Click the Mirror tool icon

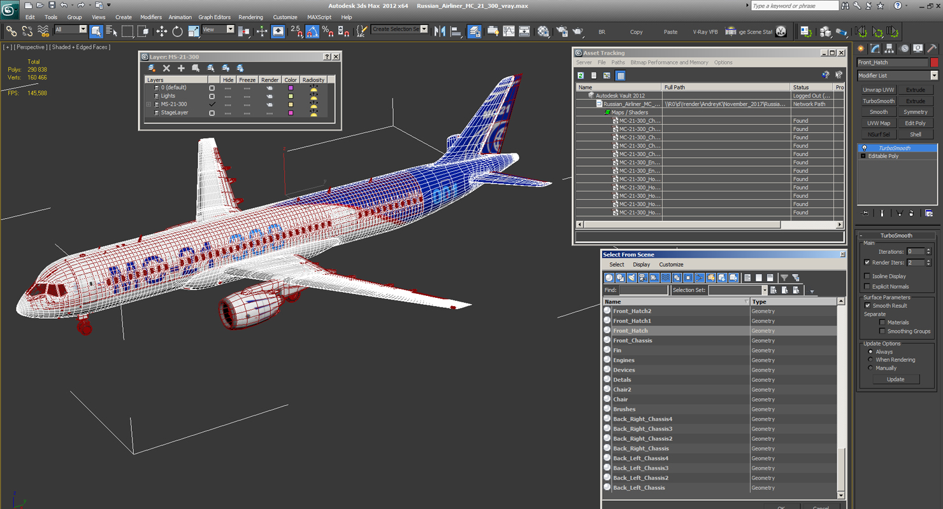pyautogui.click(x=440, y=31)
